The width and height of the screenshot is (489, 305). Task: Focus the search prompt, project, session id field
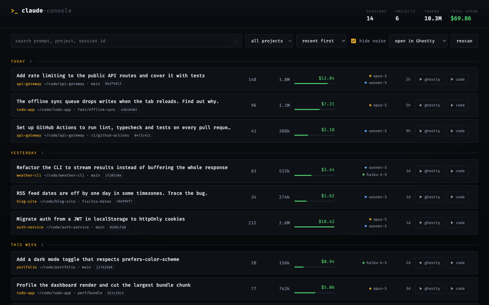click(x=126, y=41)
